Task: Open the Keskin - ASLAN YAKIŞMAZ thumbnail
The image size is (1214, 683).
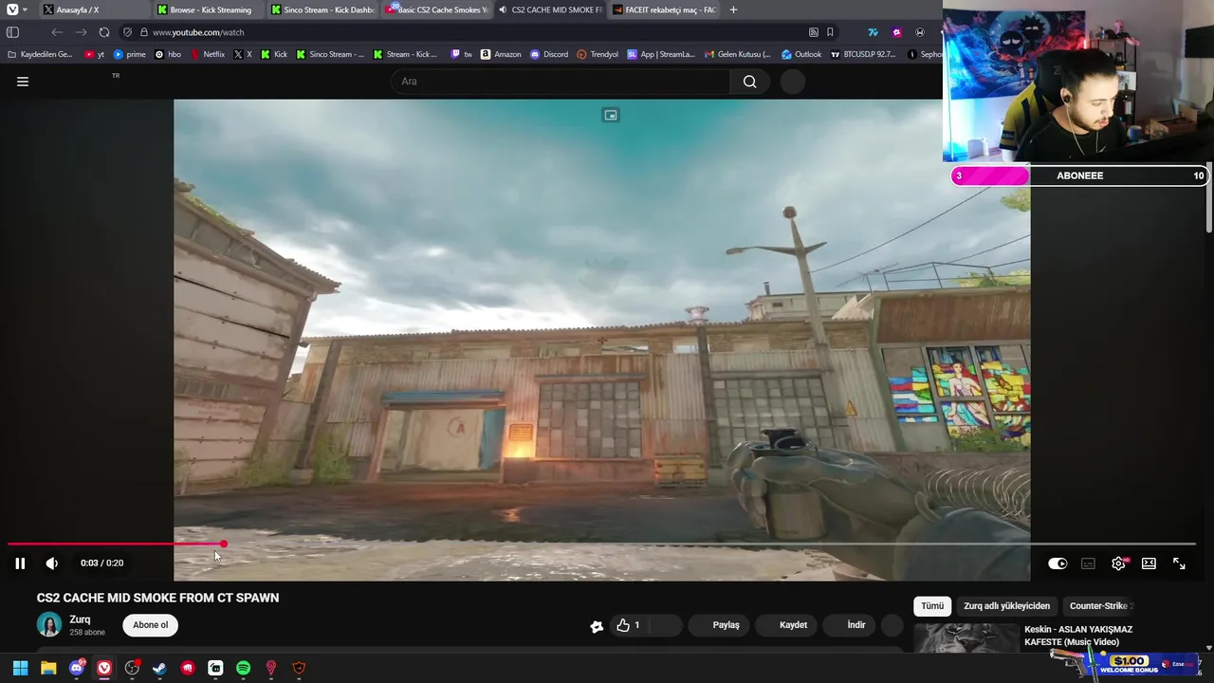Action: click(966, 638)
